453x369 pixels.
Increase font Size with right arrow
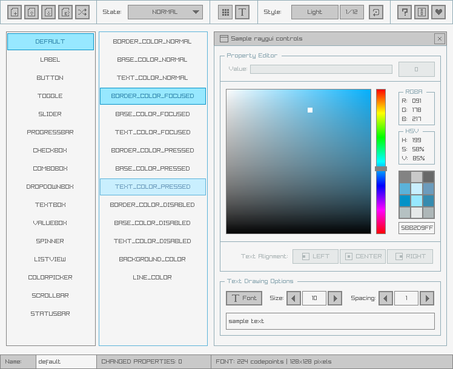click(x=335, y=298)
